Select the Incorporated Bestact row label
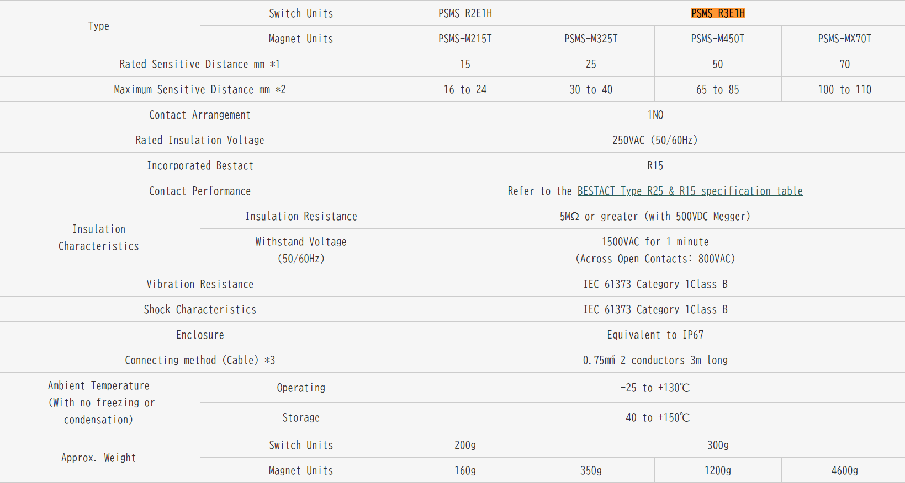This screenshot has width=905, height=483. tap(200, 165)
